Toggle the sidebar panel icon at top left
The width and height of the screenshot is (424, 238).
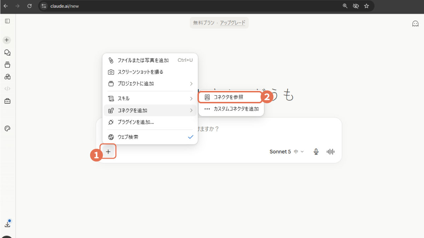tap(7, 21)
